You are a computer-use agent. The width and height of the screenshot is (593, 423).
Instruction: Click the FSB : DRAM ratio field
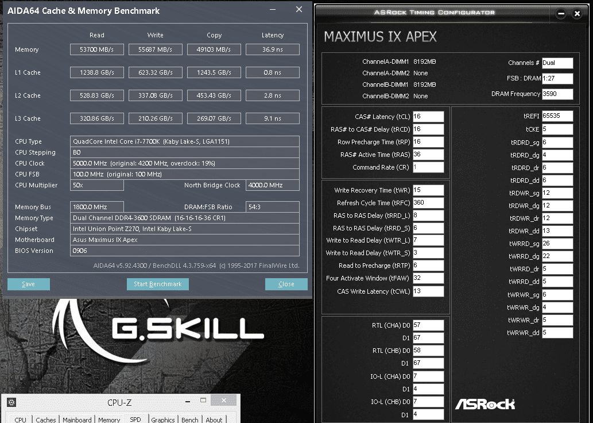557,78
